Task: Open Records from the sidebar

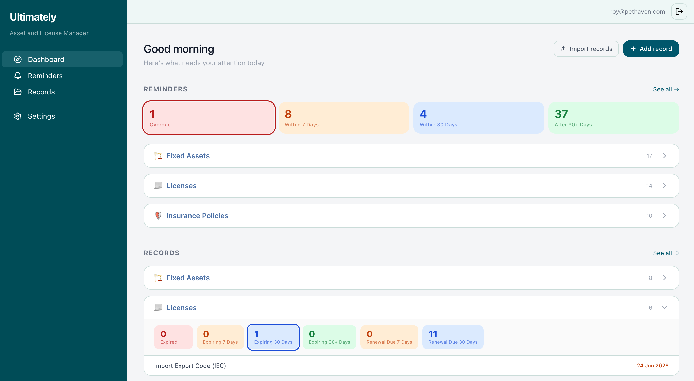Action: 62,92
